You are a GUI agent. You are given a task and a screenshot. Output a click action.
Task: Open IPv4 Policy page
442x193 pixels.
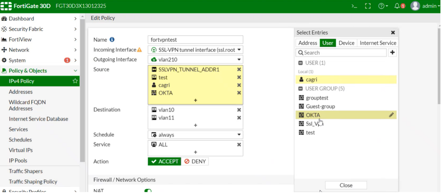click(x=40, y=81)
